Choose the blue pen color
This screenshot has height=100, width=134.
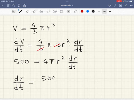[88, 11]
